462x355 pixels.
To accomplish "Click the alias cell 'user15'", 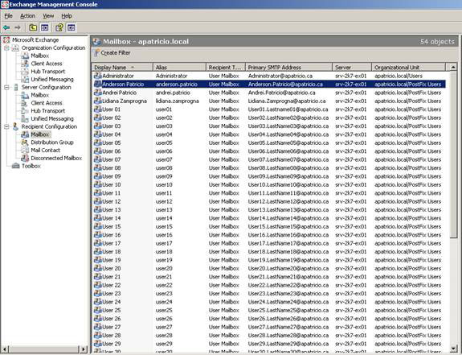I will coord(164,227).
